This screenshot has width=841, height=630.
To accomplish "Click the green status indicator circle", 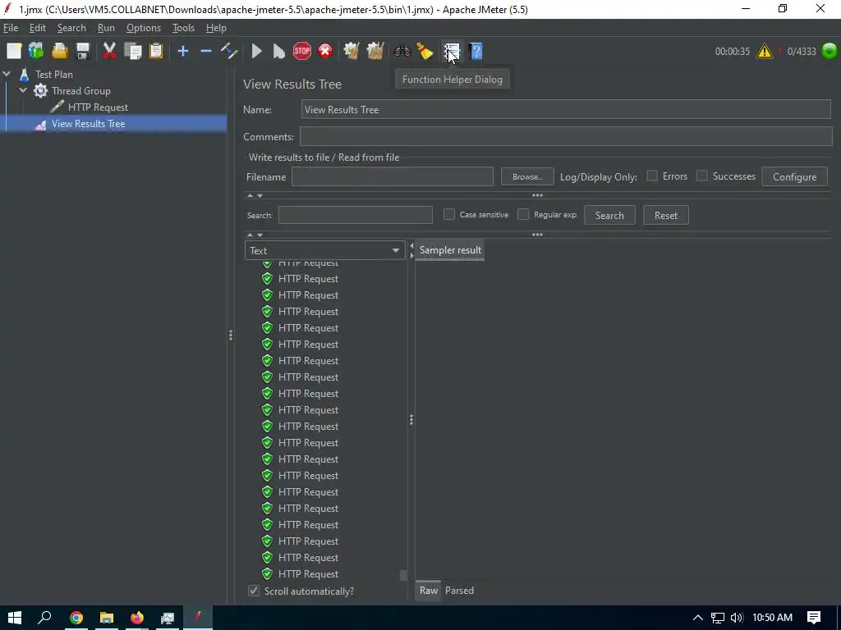I will point(830,51).
